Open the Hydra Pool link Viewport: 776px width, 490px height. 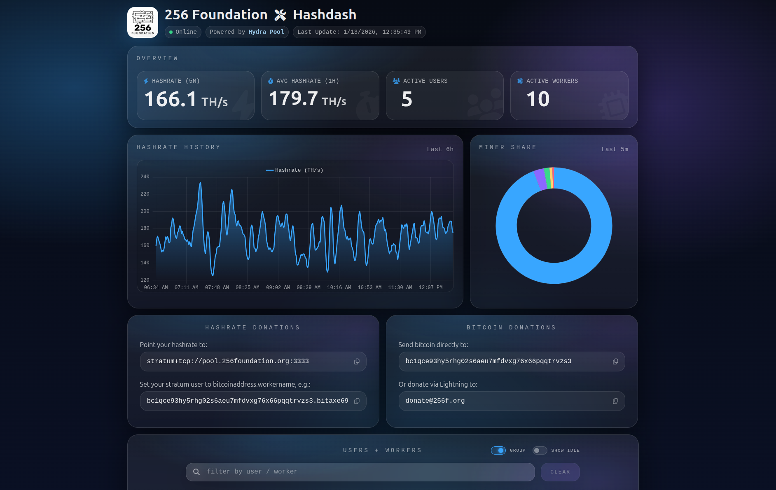(x=266, y=32)
